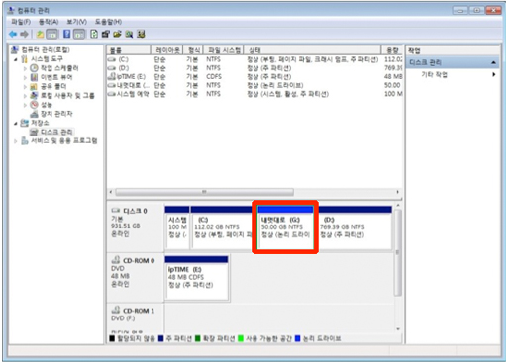
Task: Select the 내맛대로 volume row in list
Action: tap(254, 85)
